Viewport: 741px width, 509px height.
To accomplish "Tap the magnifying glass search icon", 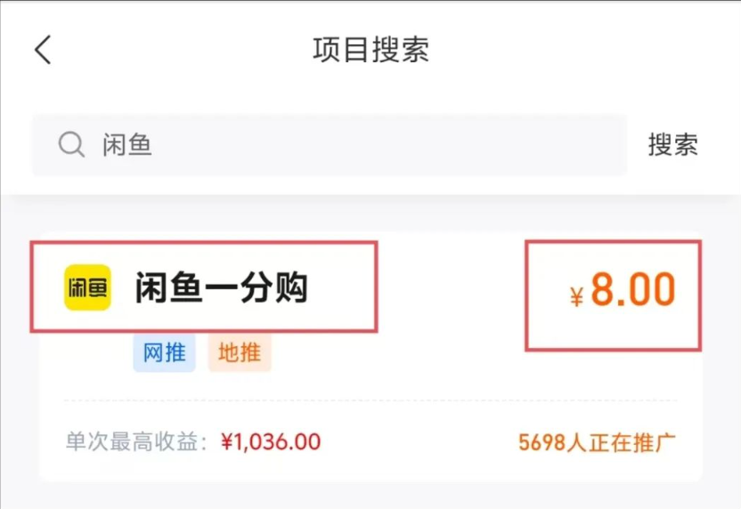I will 71,144.
